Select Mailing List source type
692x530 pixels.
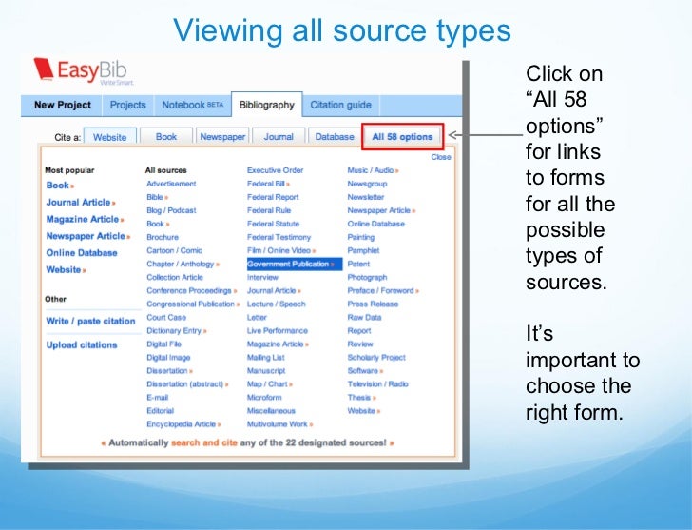pyautogui.click(x=266, y=358)
